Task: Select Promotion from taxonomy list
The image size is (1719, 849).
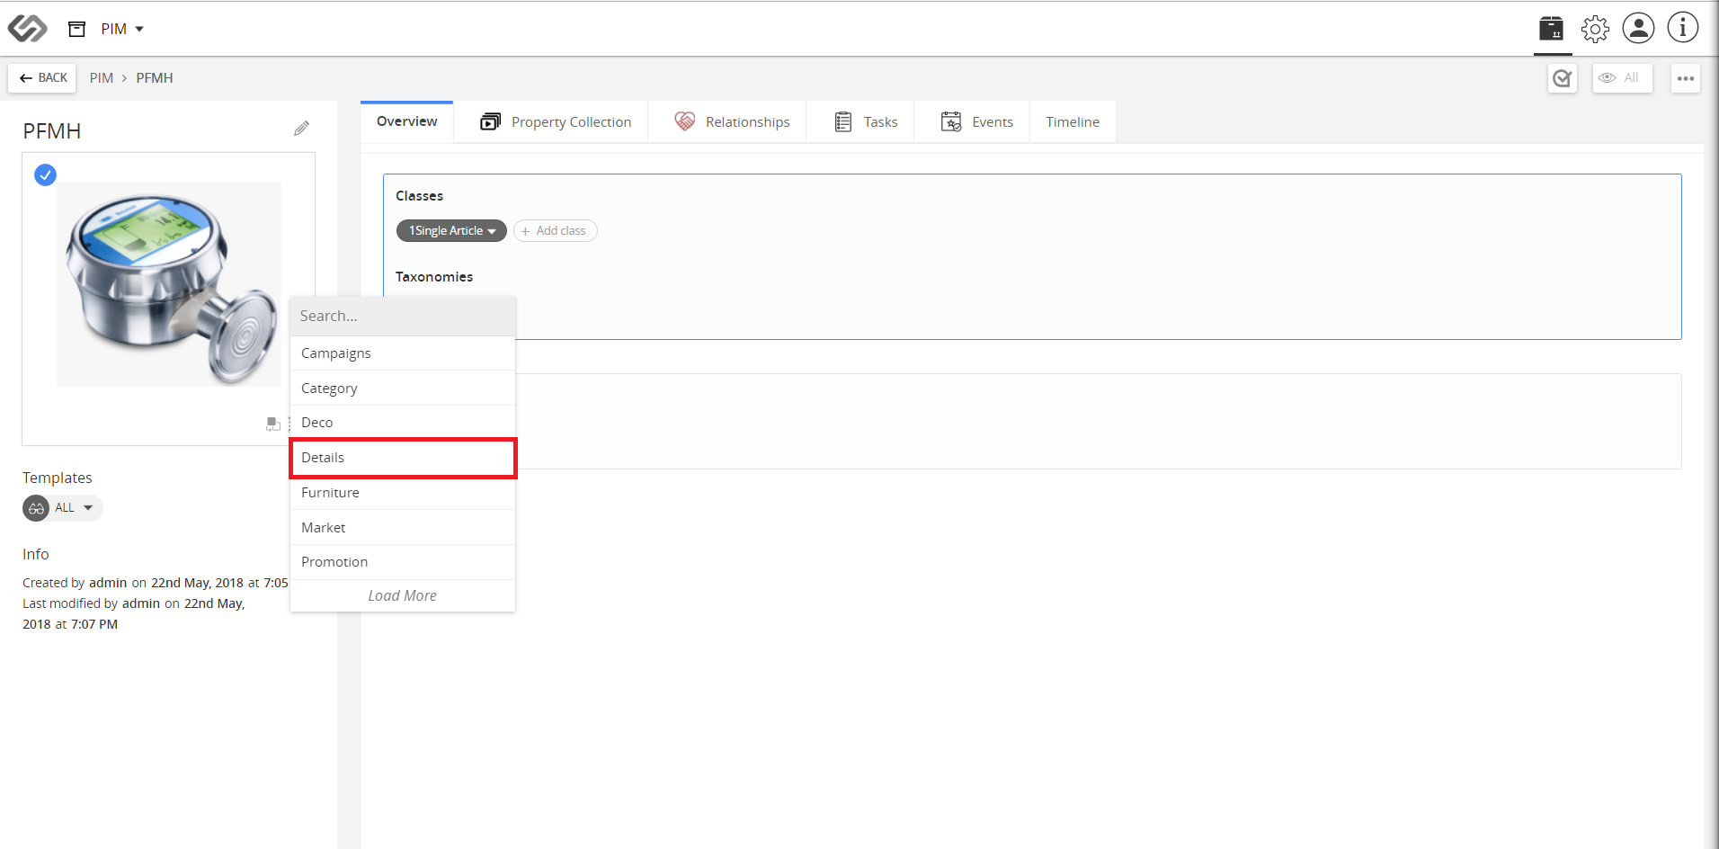Action: 403,562
